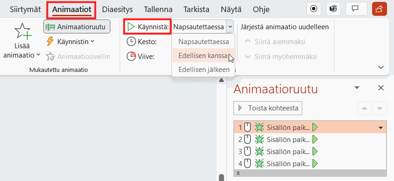The height and width of the screenshot is (181, 394).
Task: Move animation down in pane
Action: click(x=380, y=108)
